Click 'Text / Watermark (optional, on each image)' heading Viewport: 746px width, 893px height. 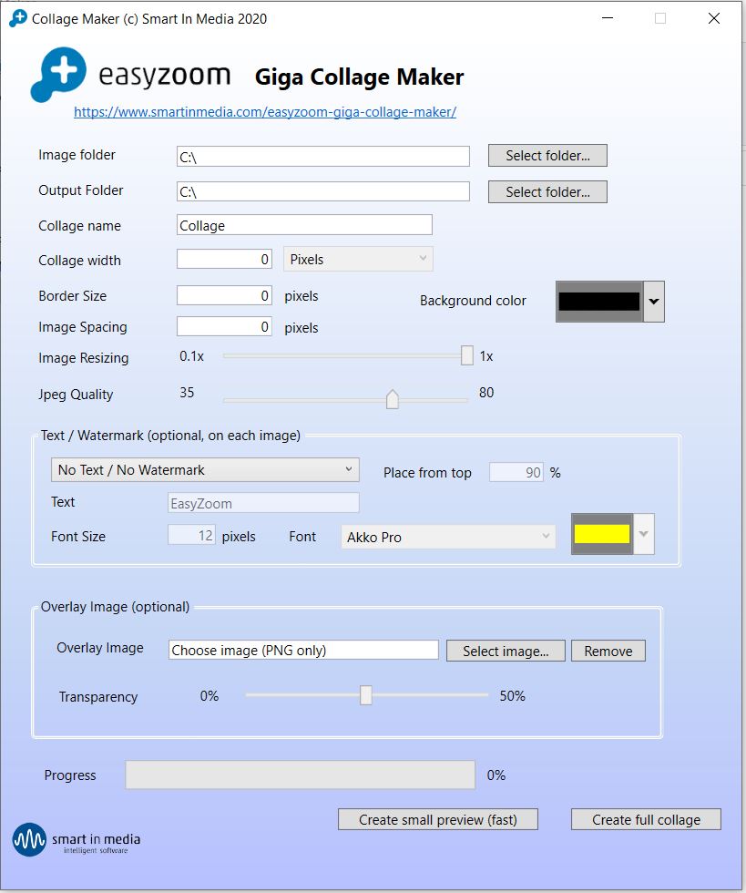click(x=170, y=436)
